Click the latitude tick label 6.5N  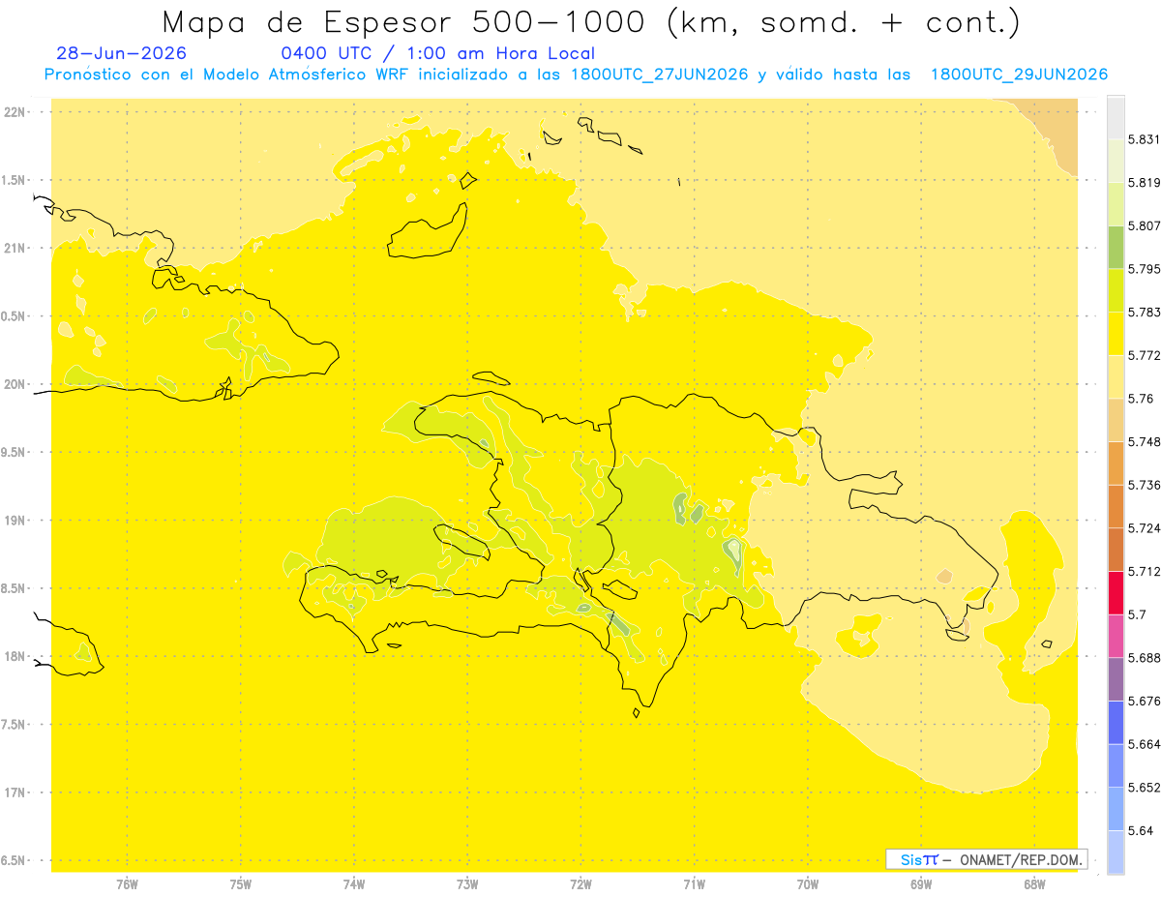pos(15,860)
